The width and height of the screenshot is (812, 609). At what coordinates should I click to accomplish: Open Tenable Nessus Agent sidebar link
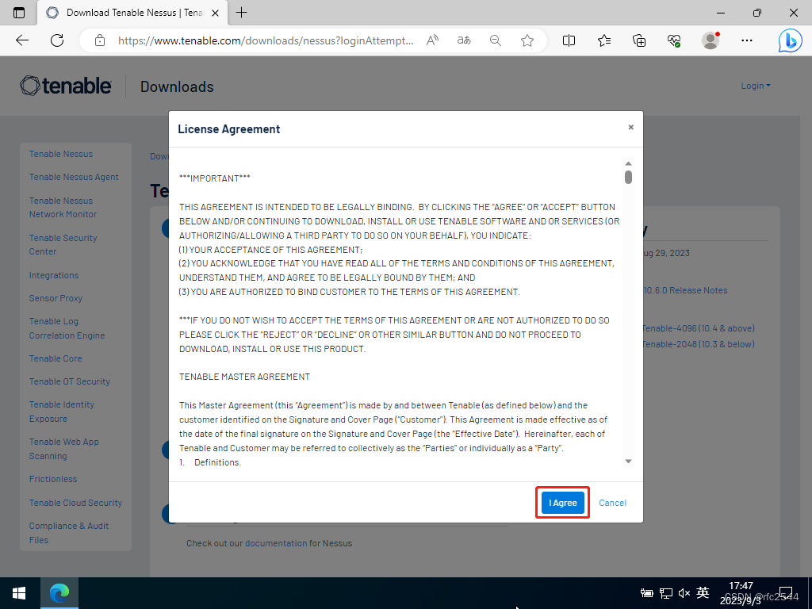pyautogui.click(x=74, y=177)
